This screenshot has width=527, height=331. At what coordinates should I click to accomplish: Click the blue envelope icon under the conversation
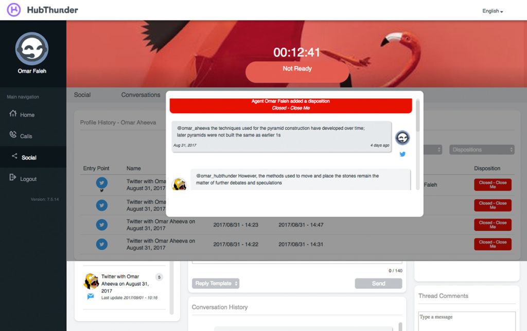tap(91, 297)
